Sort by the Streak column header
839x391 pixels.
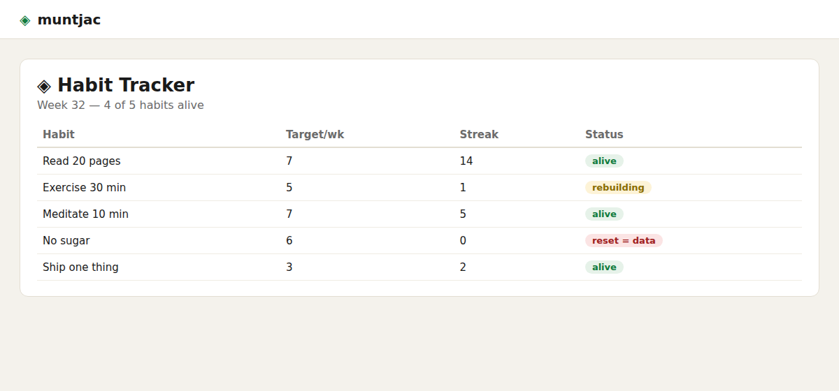pyautogui.click(x=479, y=134)
